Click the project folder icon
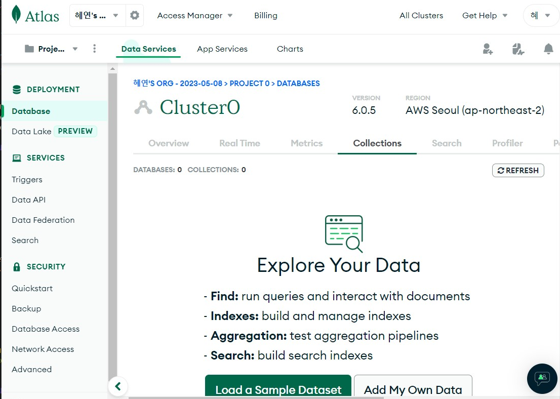 tap(29, 49)
